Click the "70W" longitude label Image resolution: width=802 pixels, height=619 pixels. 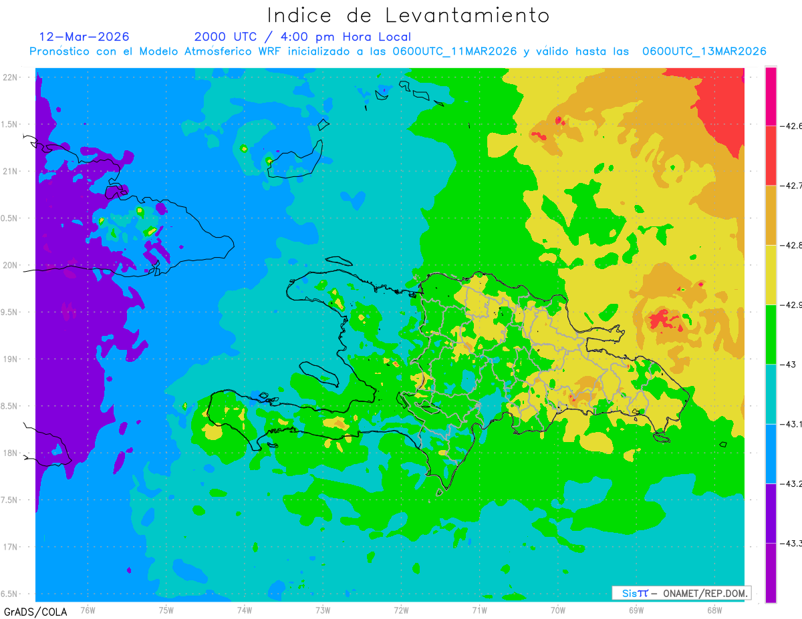tap(557, 610)
